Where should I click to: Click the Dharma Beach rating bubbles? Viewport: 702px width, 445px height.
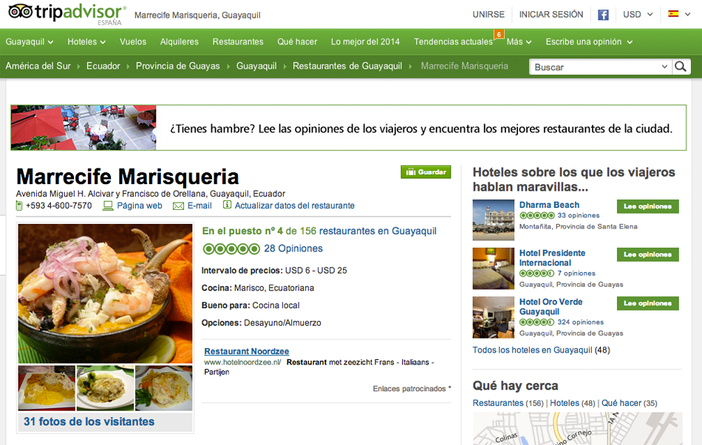click(536, 215)
